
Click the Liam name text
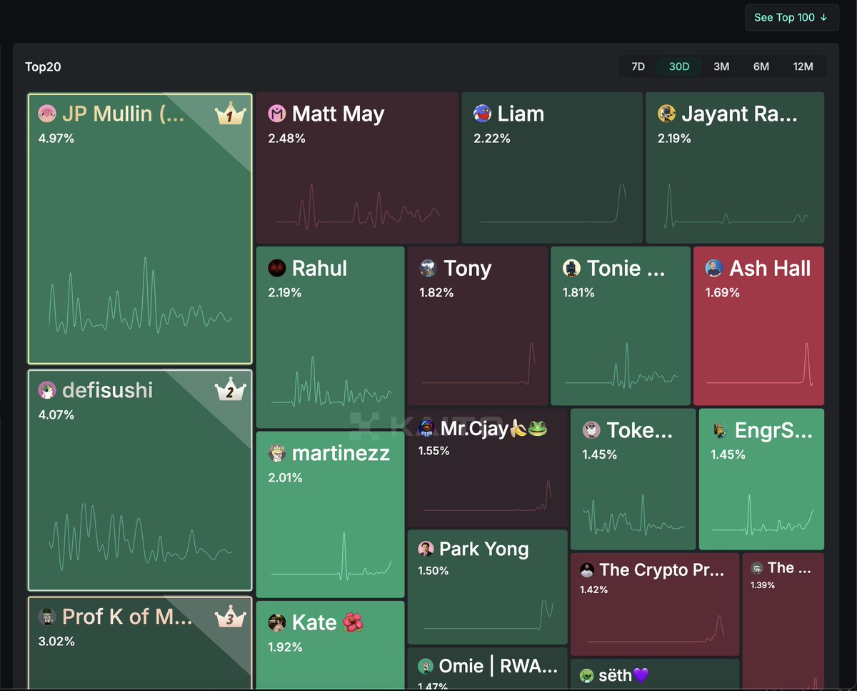pyautogui.click(x=521, y=114)
